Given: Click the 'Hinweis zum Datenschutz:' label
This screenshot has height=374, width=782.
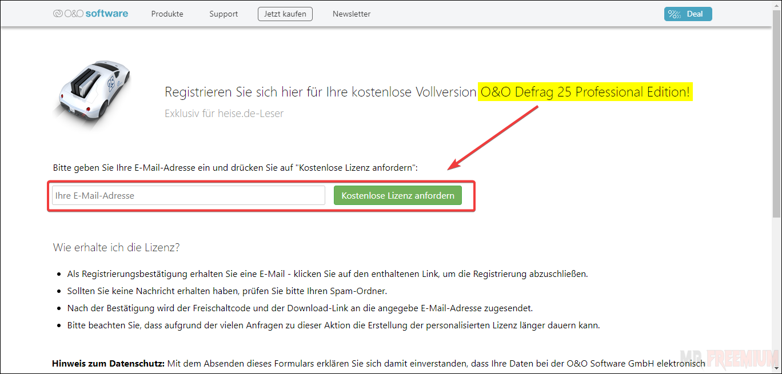Looking at the screenshot, I should coord(109,363).
